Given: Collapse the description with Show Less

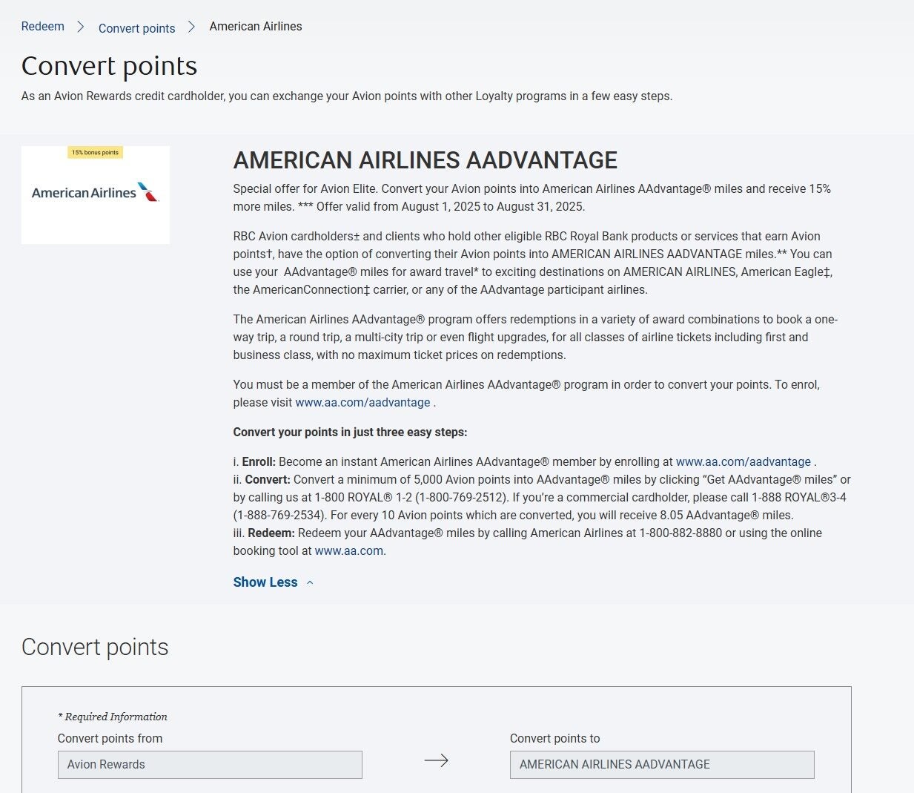Looking at the screenshot, I should coord(265,582).
